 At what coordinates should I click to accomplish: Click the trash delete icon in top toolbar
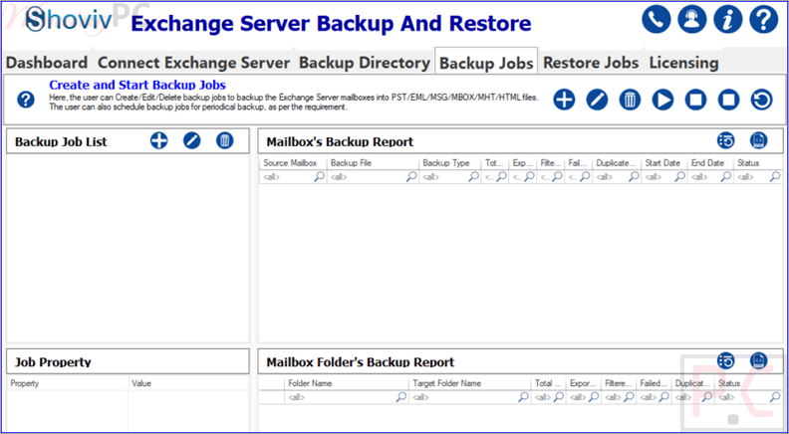[x=630, y=100]
